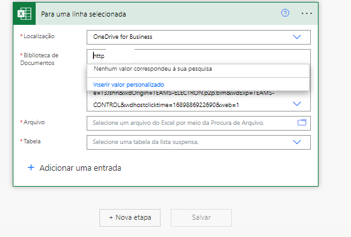Expand the Biblioteca de Documentos chevron
The height and width of the screenshot is (237, 351).
297,104
